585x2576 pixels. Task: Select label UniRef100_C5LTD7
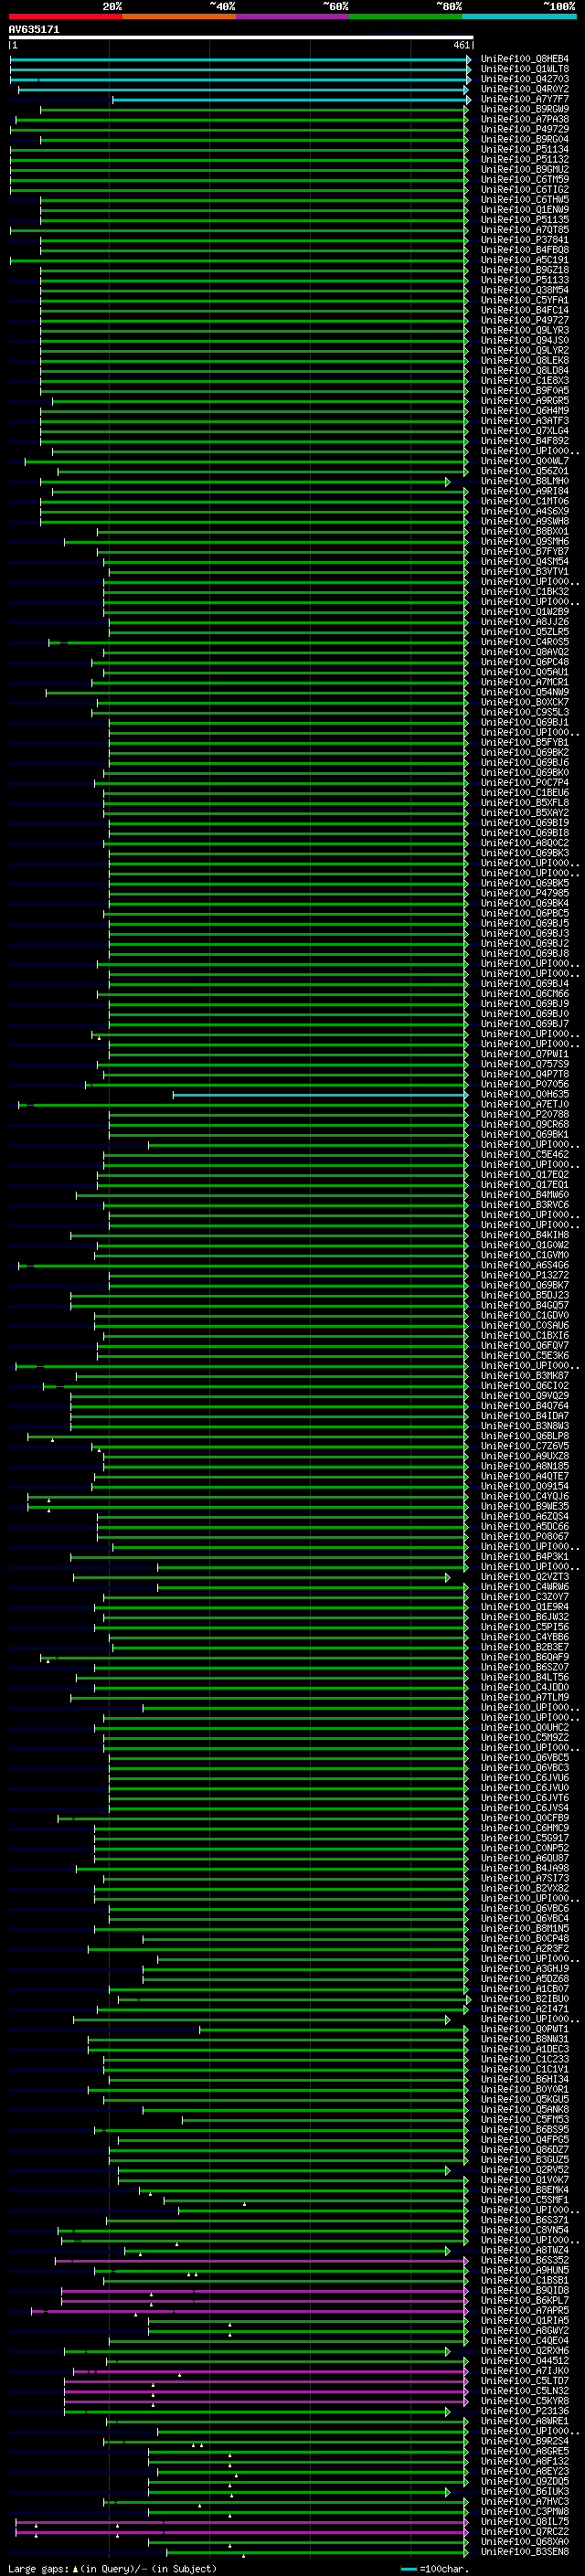[x=525, y=2382]
